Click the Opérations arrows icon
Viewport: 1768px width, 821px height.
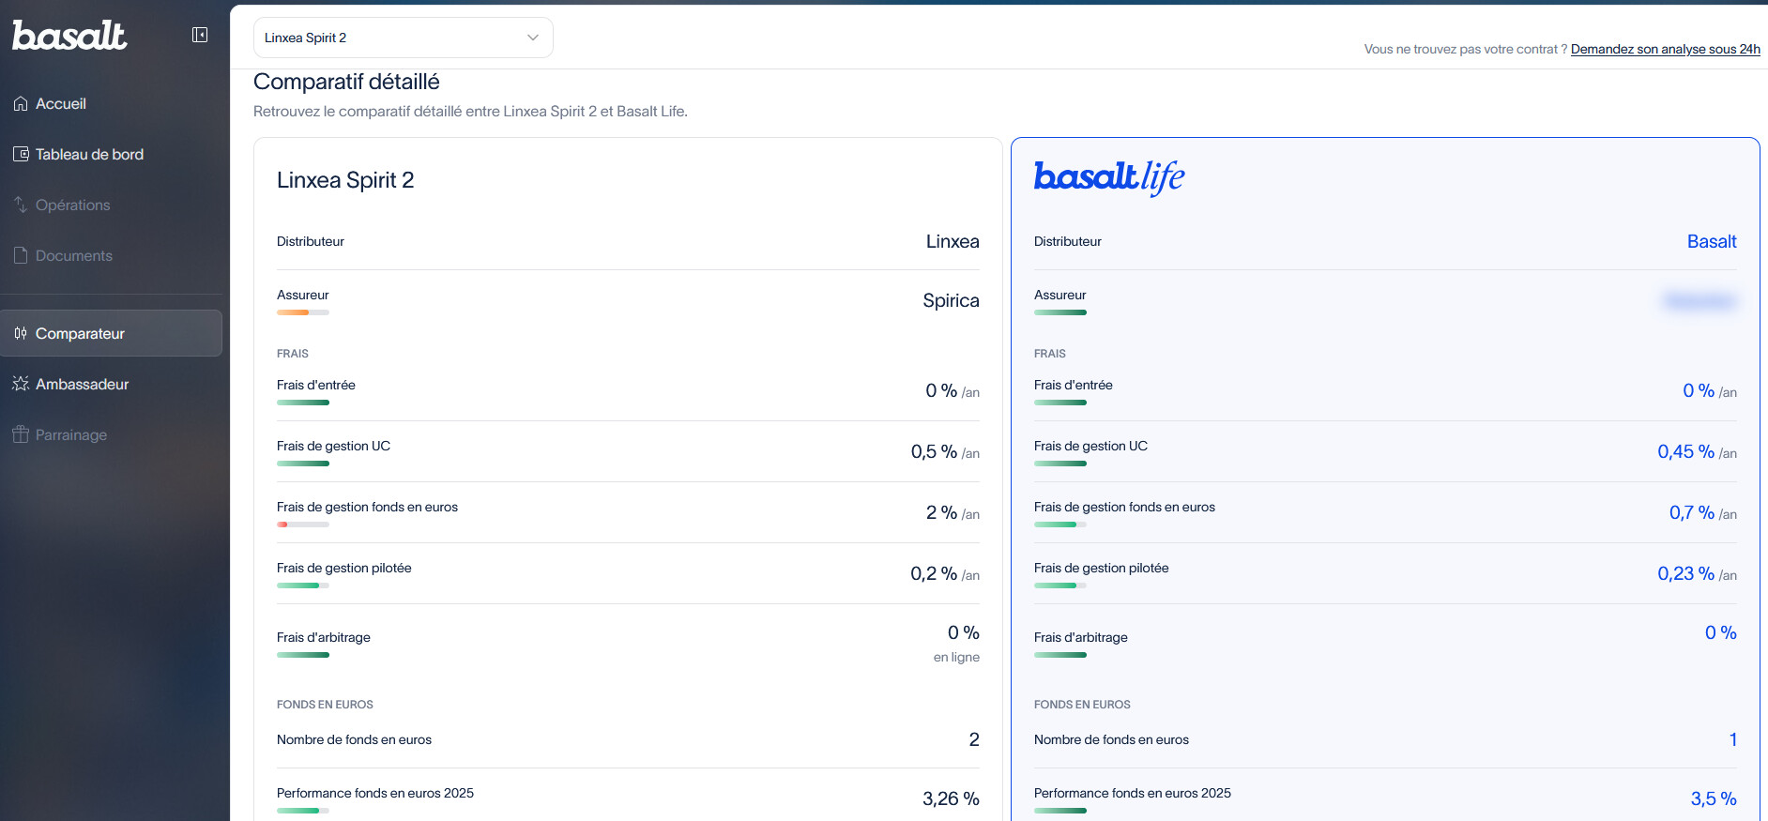tap(21, 205)
